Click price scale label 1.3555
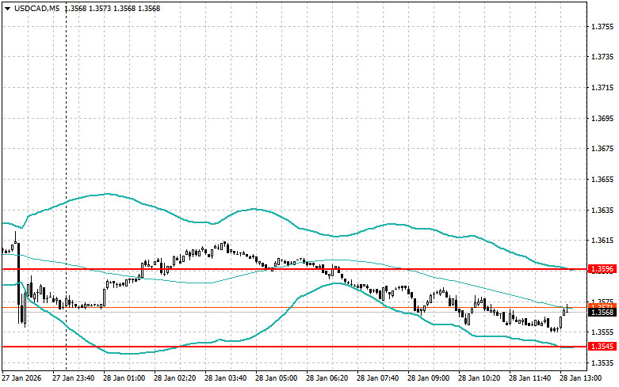The height and width of the screenshot is (387, 619). (602, 332)
